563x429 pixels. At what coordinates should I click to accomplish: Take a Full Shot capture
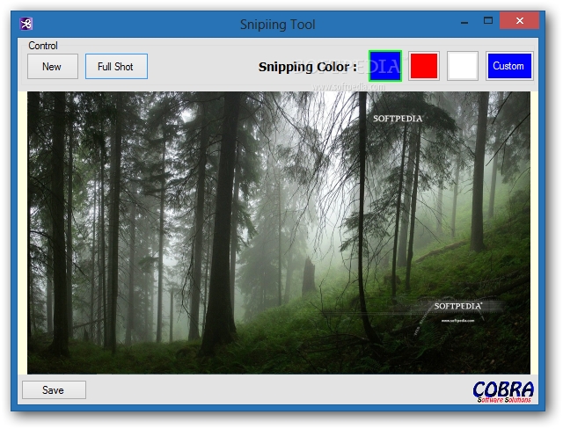[x=116, y=66]
